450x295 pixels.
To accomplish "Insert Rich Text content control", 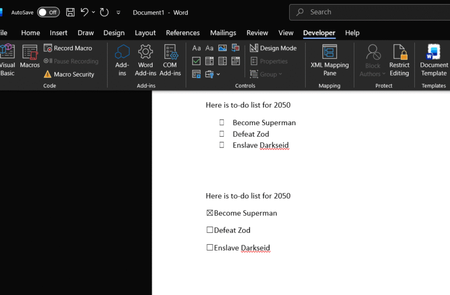I will tap(197, 48).
